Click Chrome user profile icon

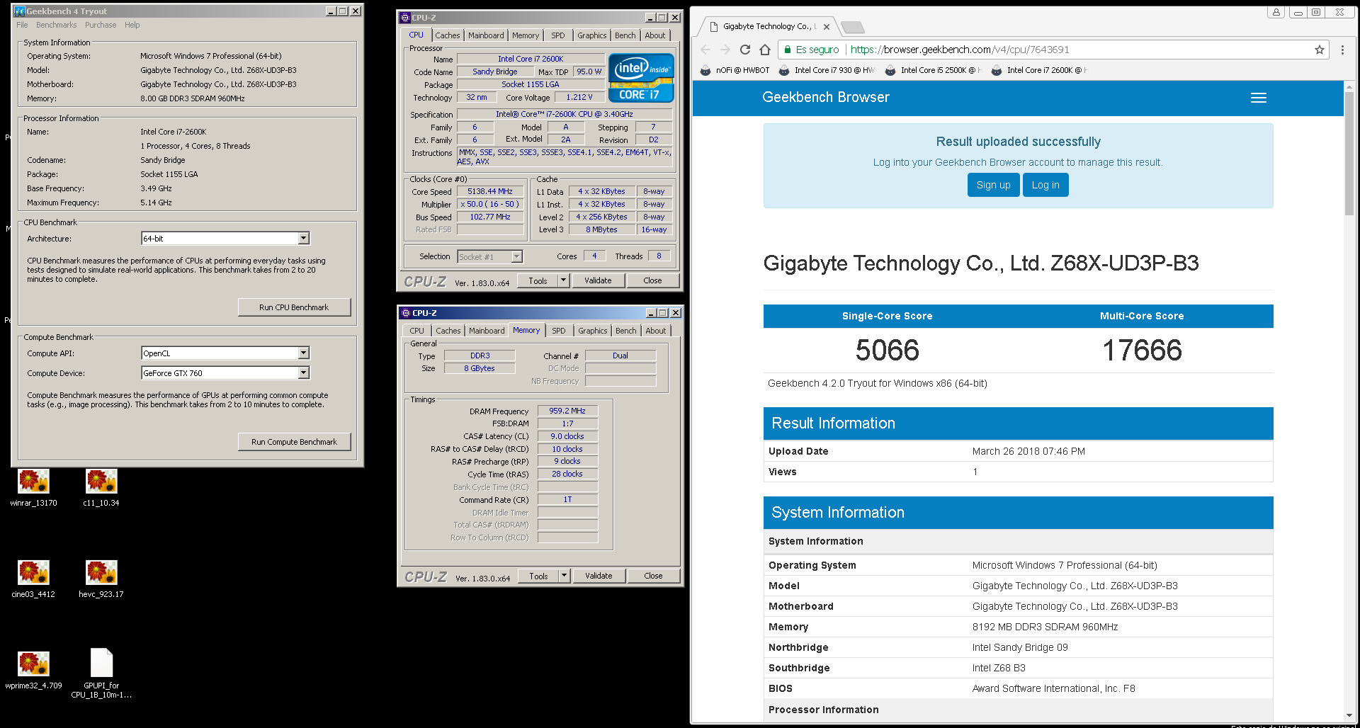tap(1276, 12)
